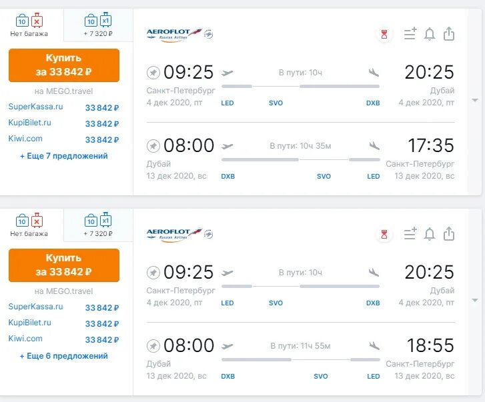
Task: Open the SuperKassa.ru offer in bottom ticket
Action: [36, 307]
